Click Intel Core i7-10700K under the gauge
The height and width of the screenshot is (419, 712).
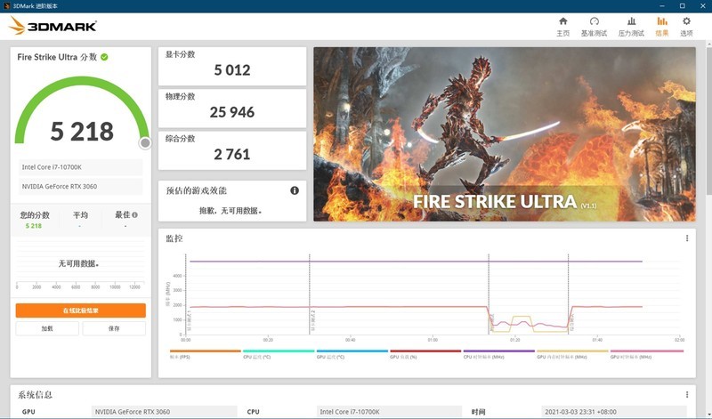click(80, 167)
